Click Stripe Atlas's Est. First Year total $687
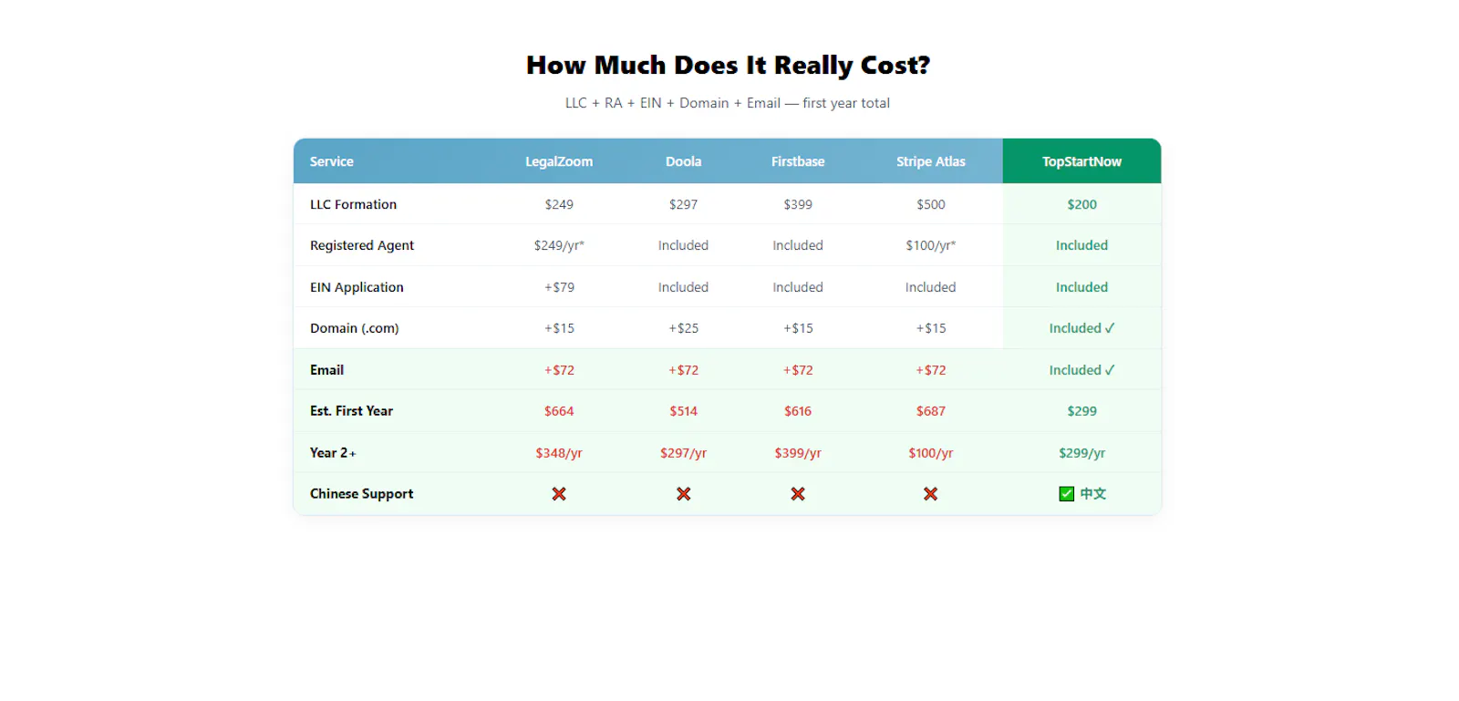Screen dimensions: 1459x701 click(930, 411)
